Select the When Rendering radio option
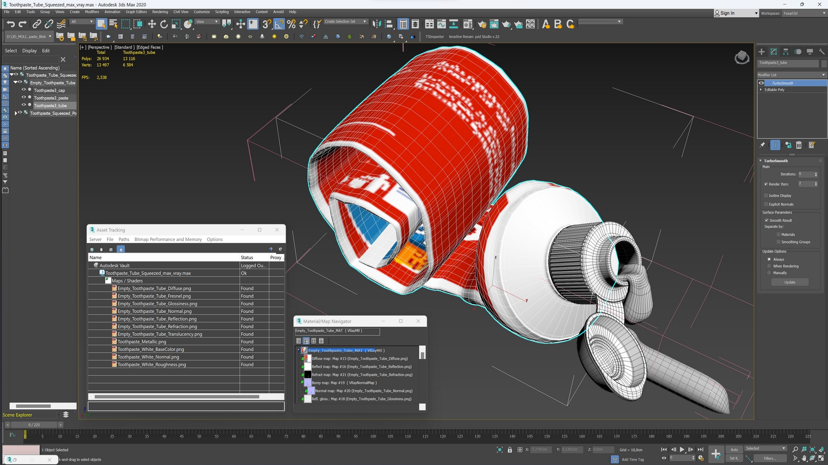This screenshot has height=465, width=828. coord(769,266)
